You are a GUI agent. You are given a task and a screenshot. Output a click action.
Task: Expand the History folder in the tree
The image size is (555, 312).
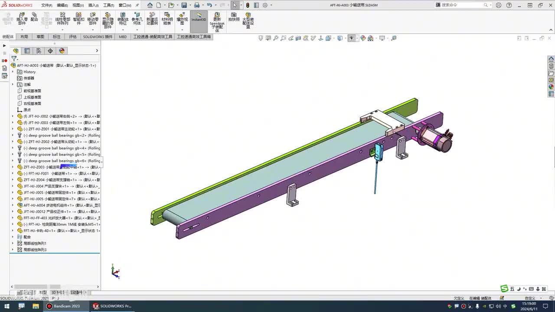[13, 72]
